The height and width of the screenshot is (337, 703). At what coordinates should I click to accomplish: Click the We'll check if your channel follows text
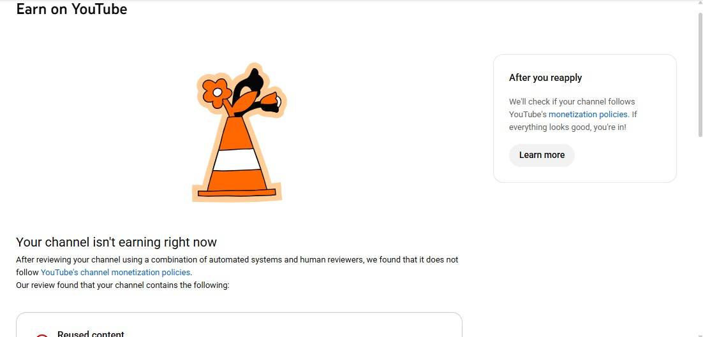pyautogui.click(x=572, y=101)
